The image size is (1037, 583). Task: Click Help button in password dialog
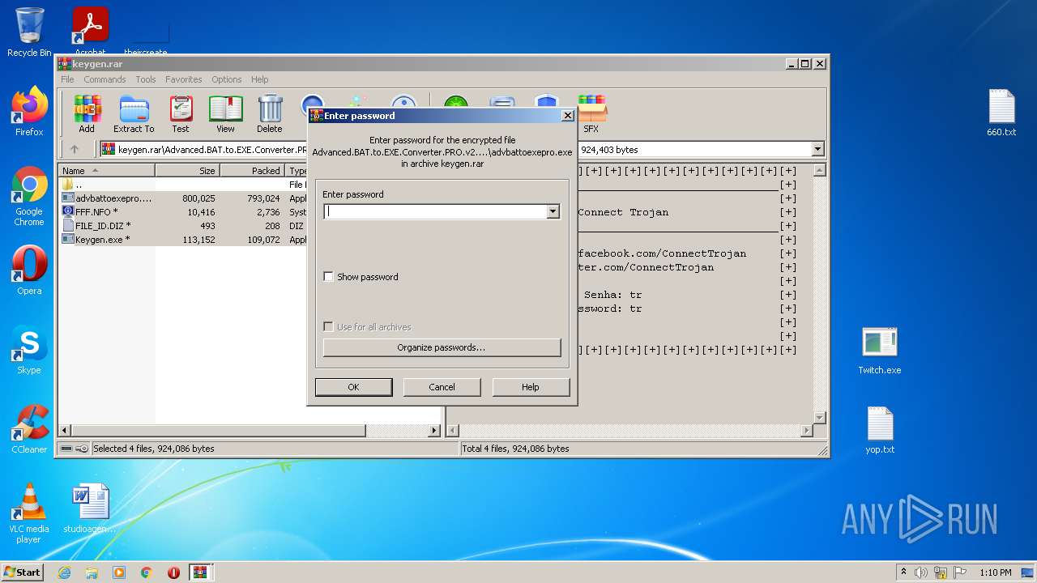click(x=531, y=387)
